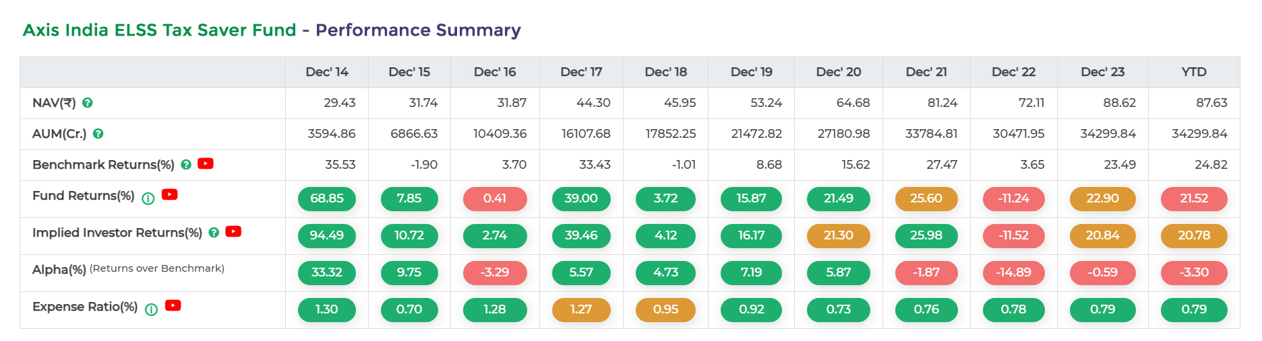This screenshot has width=1262, height=341.
Task: Click the info icon next to Fund Returns(%)
Action: click(148, 198)
